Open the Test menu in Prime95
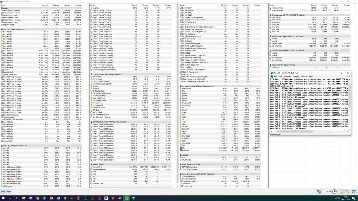This screenshot has height=201, width=358. [x=275, y=76]
